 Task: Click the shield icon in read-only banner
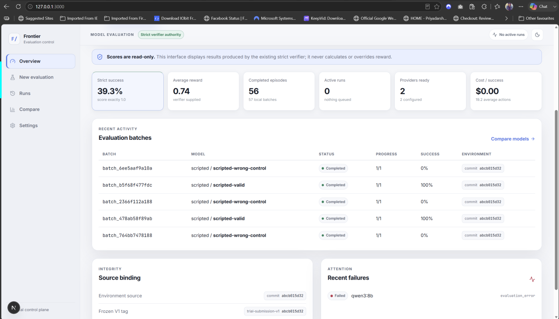100,57
